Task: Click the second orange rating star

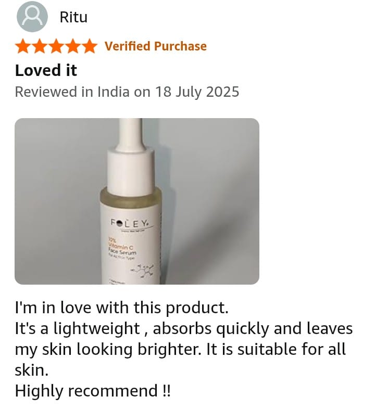Action: [40, 46]
